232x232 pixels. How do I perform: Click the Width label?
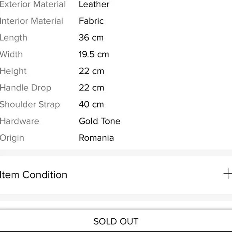click(11, 54)
